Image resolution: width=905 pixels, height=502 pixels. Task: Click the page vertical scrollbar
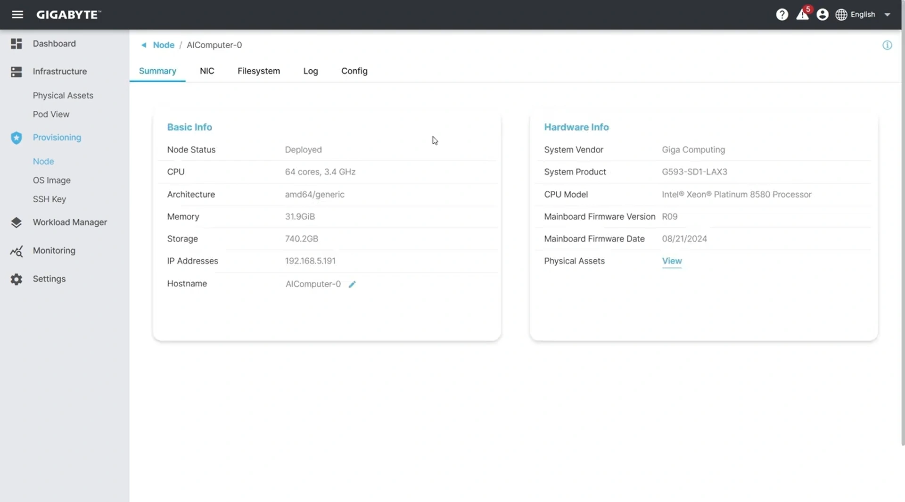pos(903,236)
